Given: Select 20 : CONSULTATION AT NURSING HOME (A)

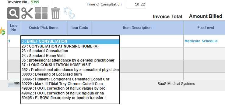Looking at the screenshot, I should tap(60, 46).
